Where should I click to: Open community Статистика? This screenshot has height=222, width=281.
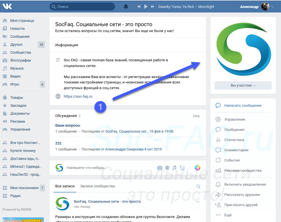(234, 140)
